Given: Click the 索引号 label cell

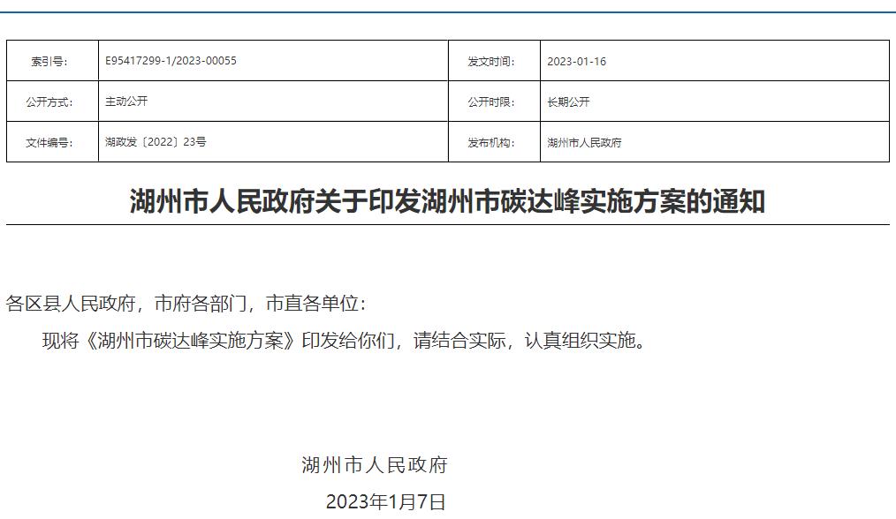Looking at the screenshot, I should tap(50, 62).
